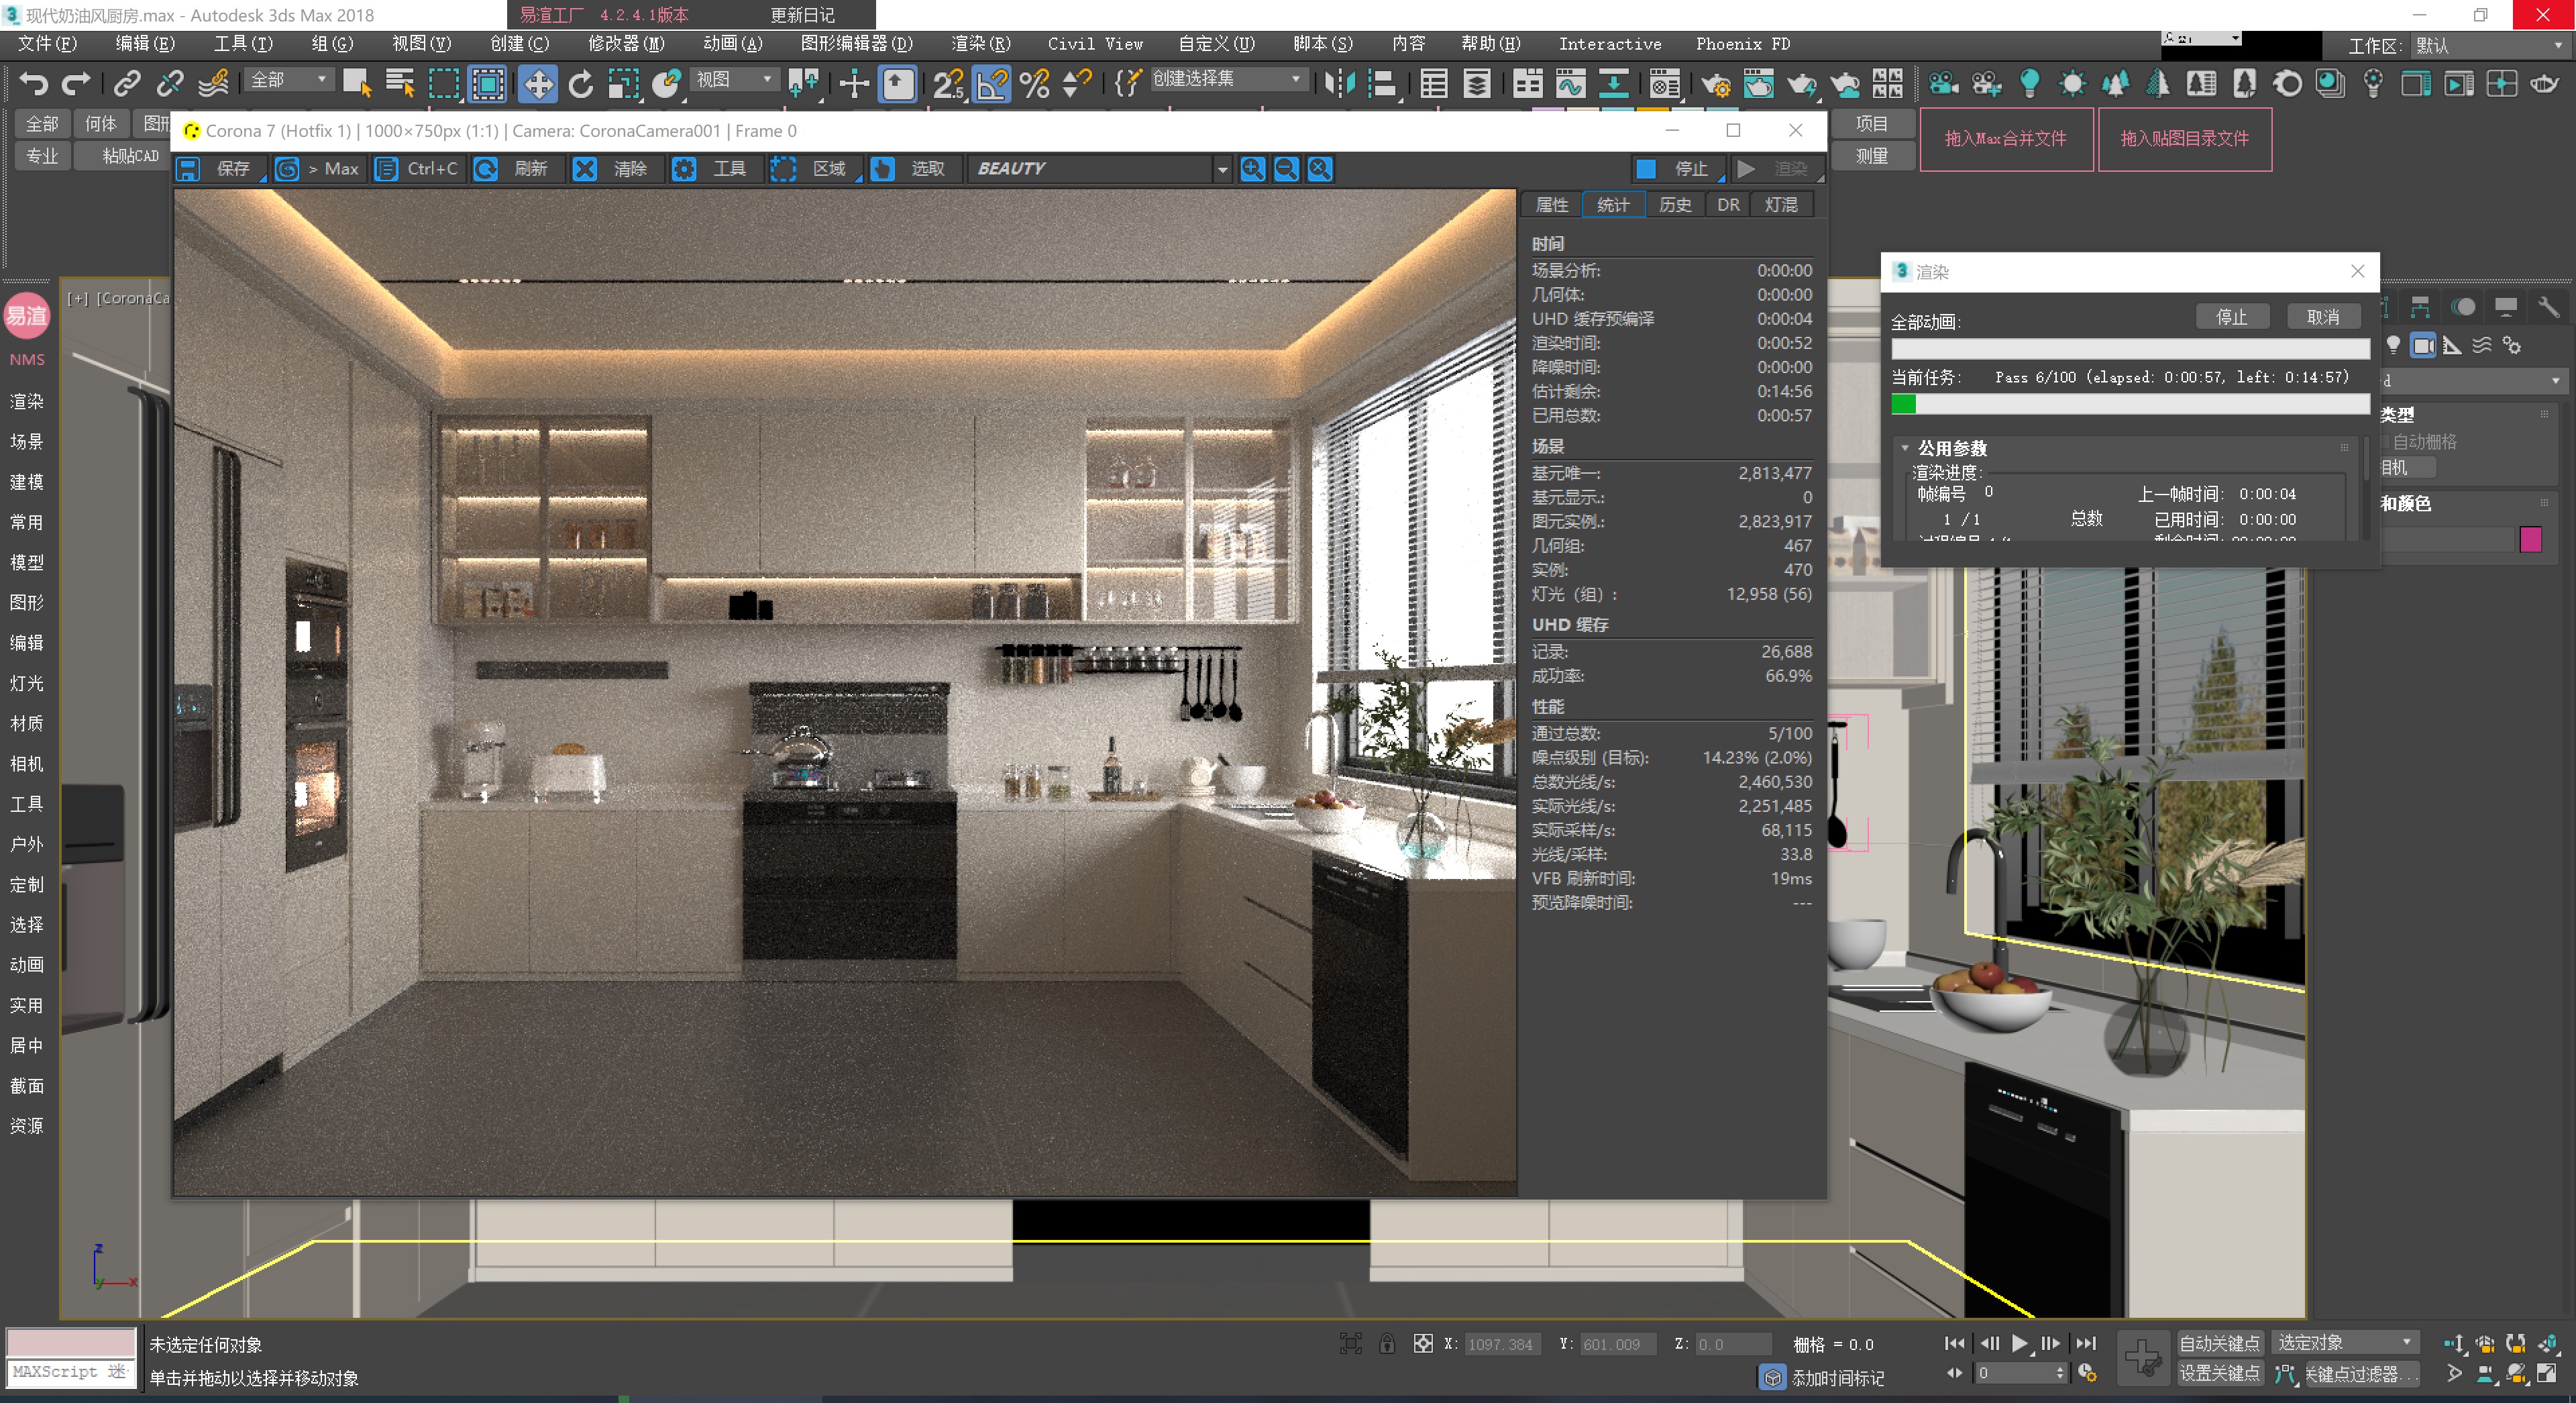Click the current task green progress bar
The height and width of the screenshot is (1403, 2576).
pos(2130,404)
